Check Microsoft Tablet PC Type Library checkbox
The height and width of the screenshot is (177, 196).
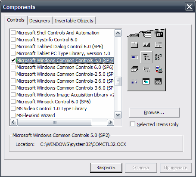[13, 53]
